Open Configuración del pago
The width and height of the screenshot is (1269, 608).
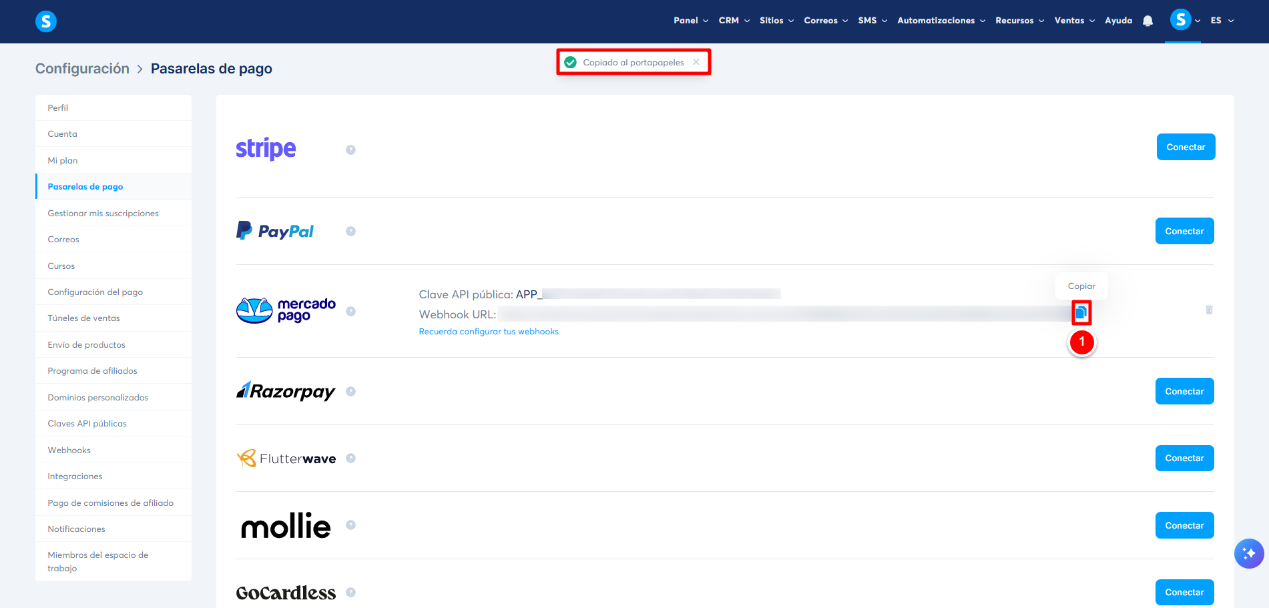click(113, 292)
